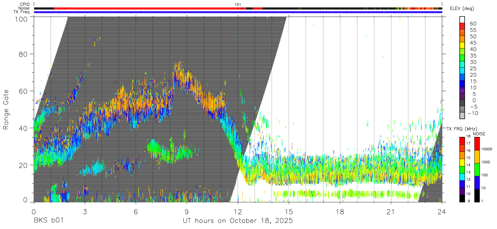Click the 12 label on TX FRQ scale
This screenshot has width=497, height=229.
point(468,179)
